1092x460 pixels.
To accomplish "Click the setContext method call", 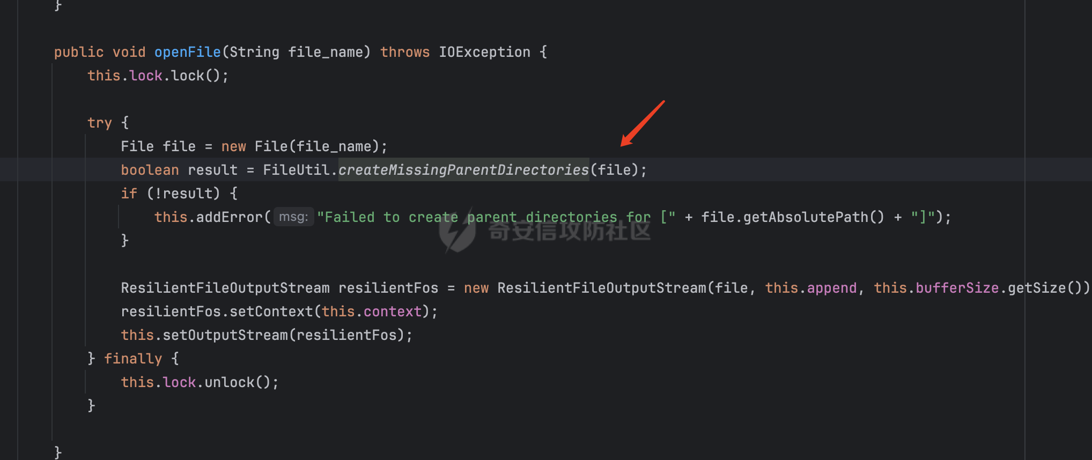I will [271, 311].
